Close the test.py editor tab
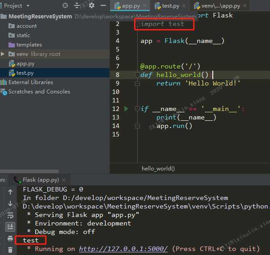 184,6
